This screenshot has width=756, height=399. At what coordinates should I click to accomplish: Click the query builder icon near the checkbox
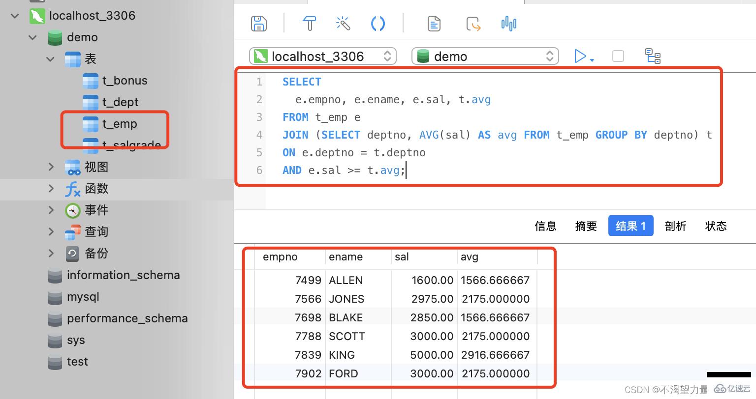tap(653, 56)
